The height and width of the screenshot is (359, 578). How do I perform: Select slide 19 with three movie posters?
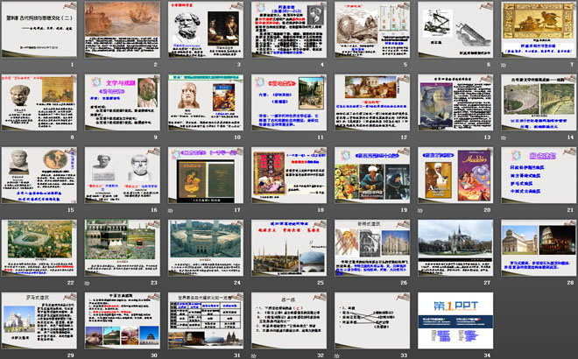(372, 175)
